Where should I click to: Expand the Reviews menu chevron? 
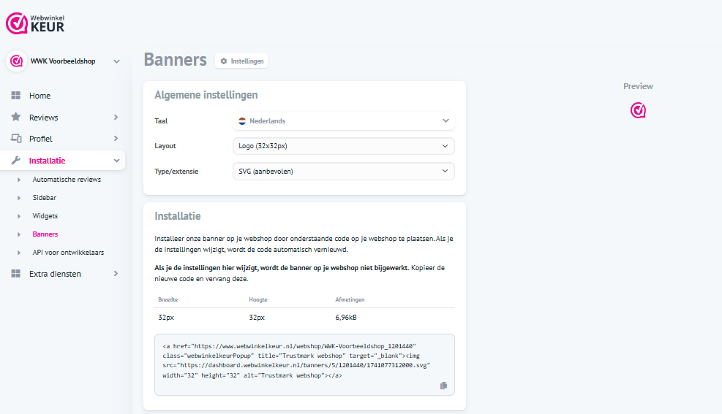click(116, 118)
